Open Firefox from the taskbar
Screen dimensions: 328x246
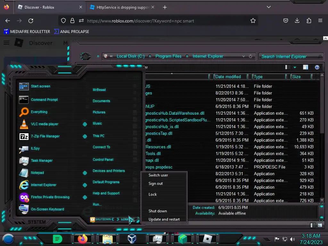click(82, 239)
